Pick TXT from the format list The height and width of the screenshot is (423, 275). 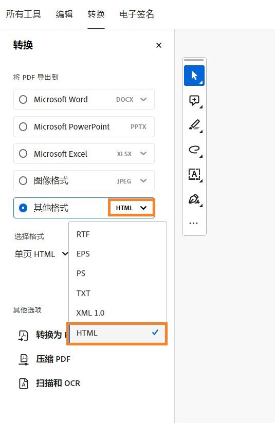(x=118, y=293)
